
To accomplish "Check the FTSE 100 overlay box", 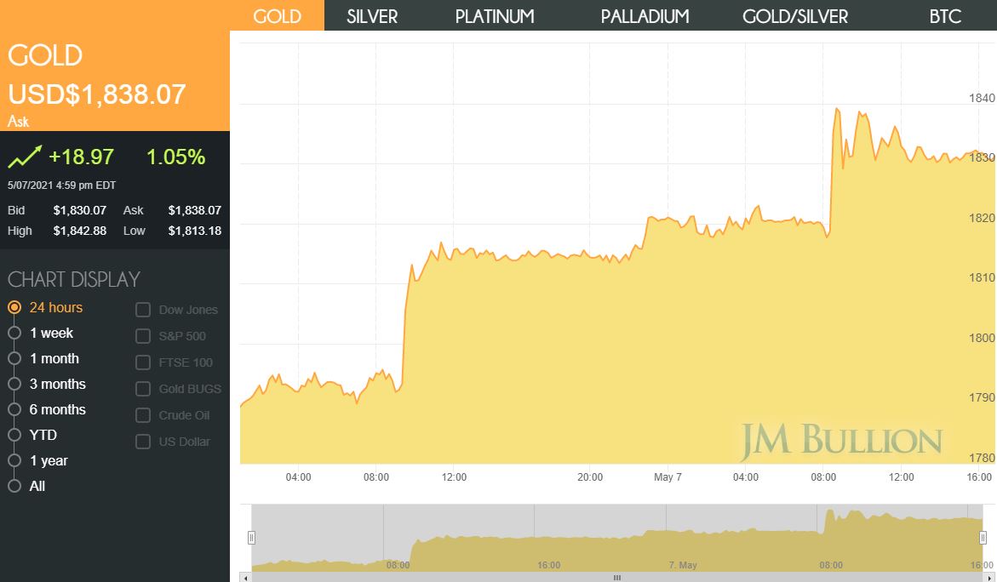I will coord(143,362).
